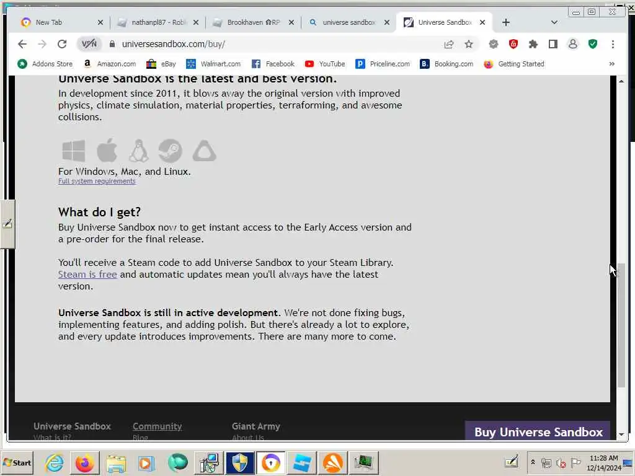Select the active Universe Sandbox tab
635x476 pixels.
(444, 22)
